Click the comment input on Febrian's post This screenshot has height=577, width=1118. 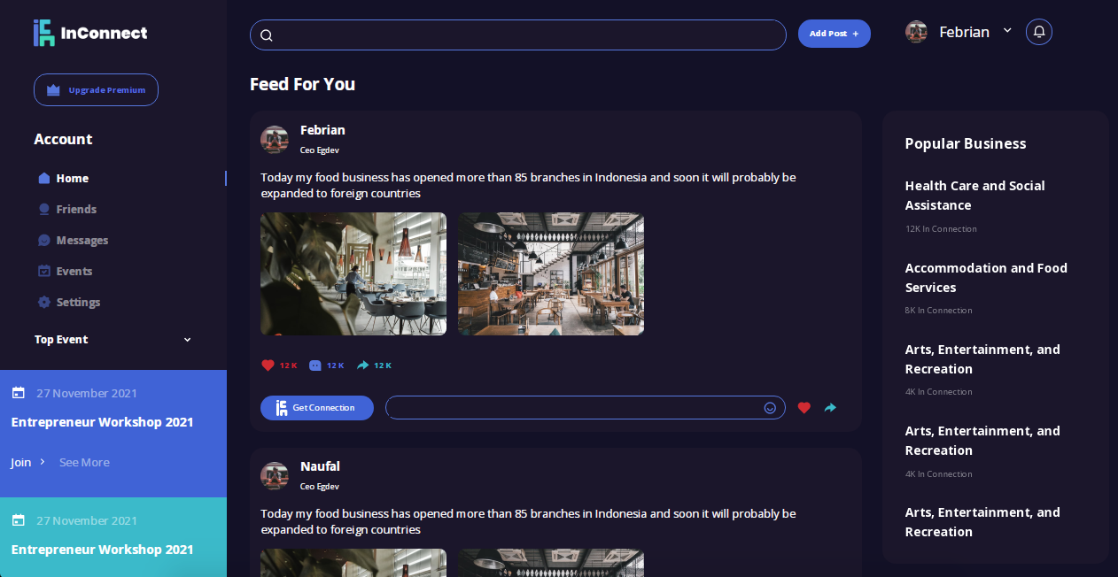click(586, 407)
